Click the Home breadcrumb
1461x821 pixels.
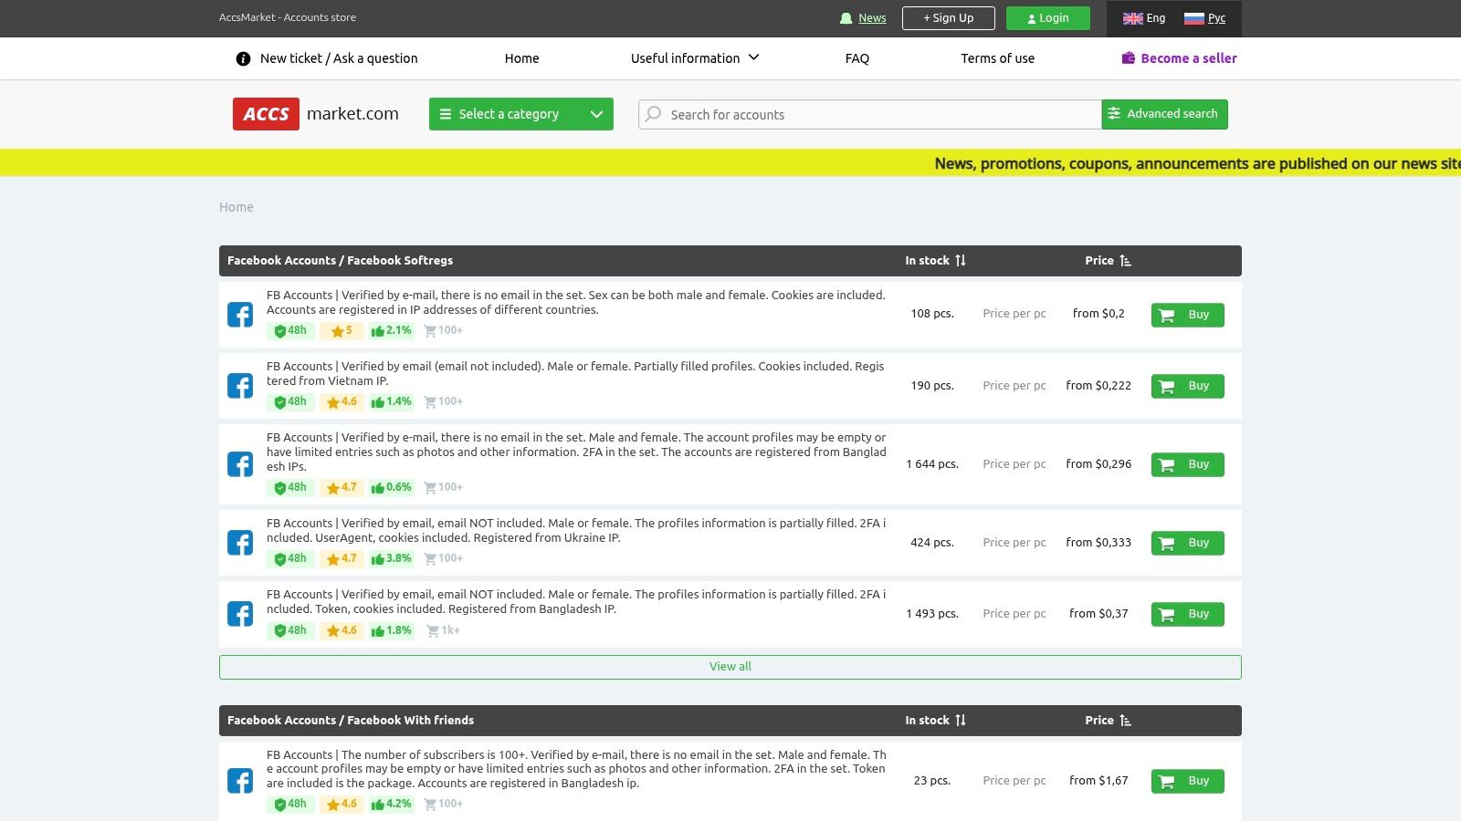236,207
